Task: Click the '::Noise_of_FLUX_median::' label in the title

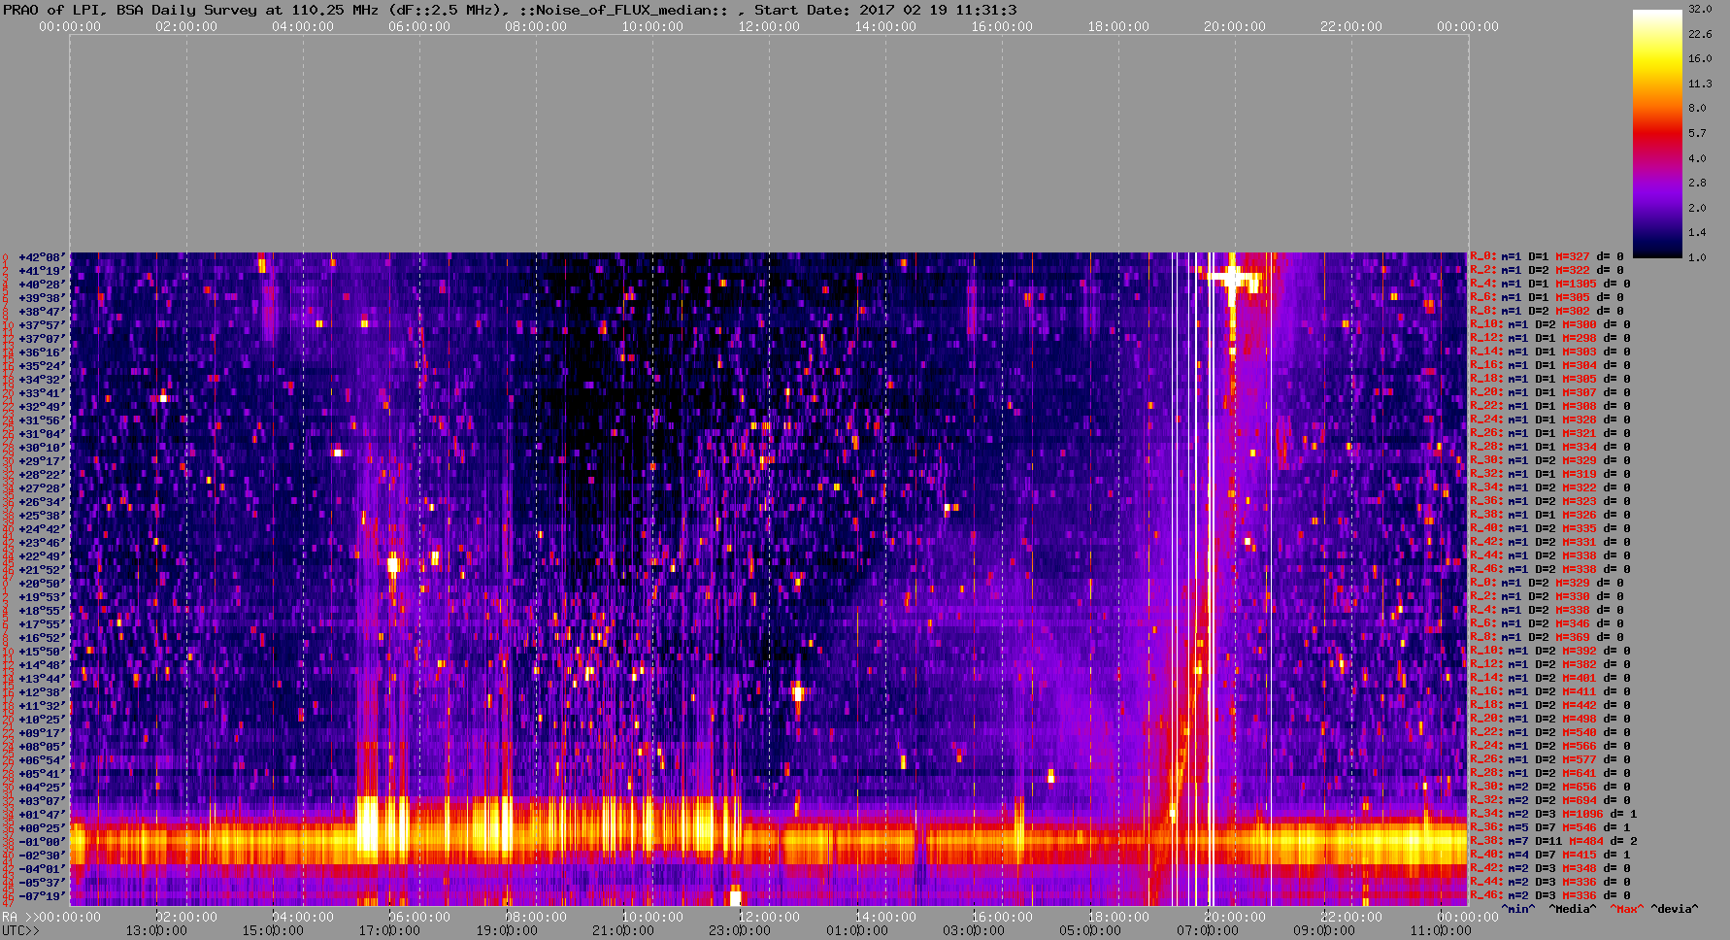Action: [x=623, y=10]
